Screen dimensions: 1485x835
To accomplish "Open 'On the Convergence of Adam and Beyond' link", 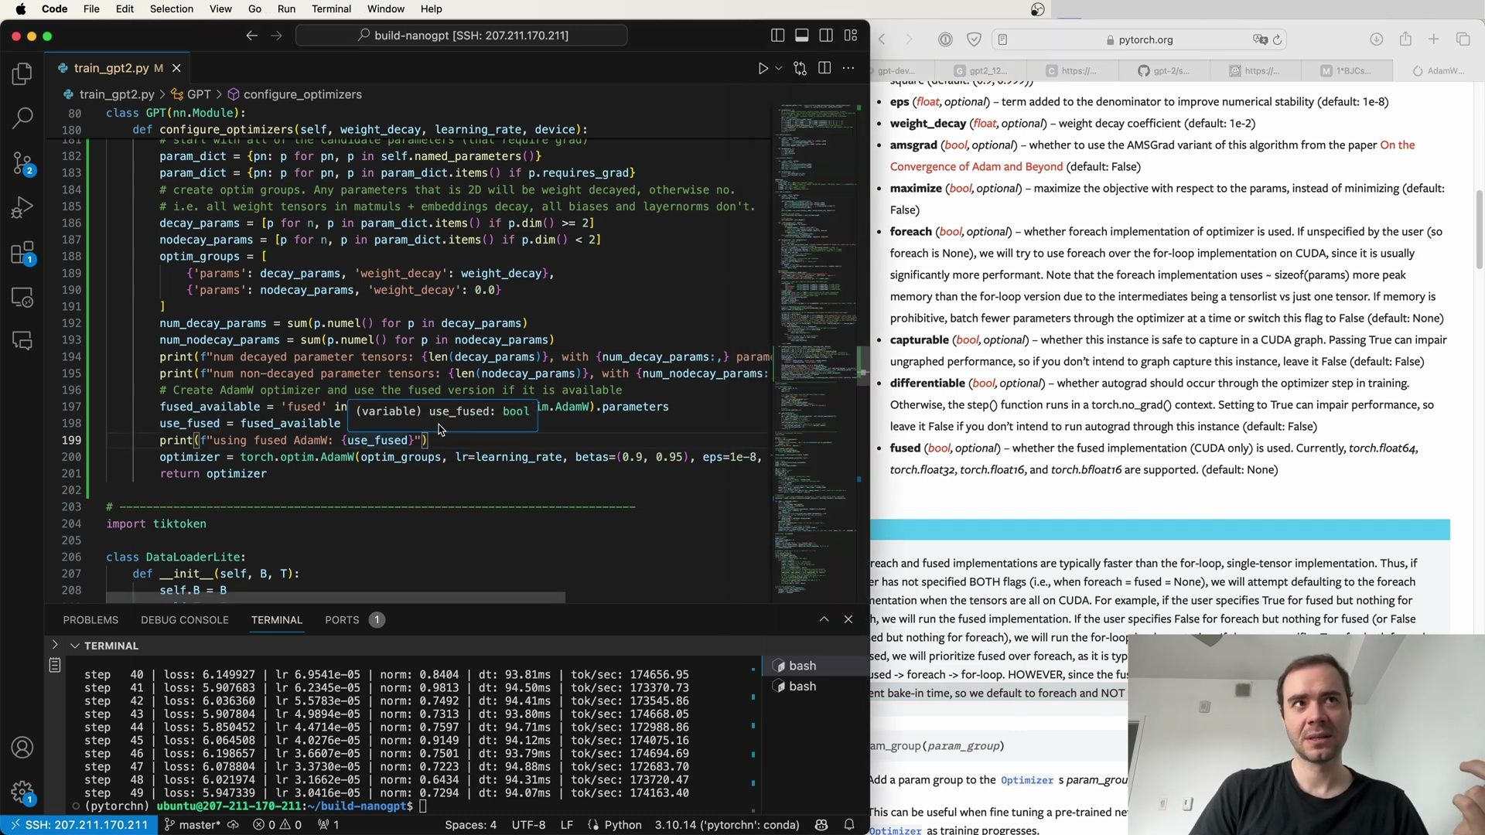I will click(1152, 155).
